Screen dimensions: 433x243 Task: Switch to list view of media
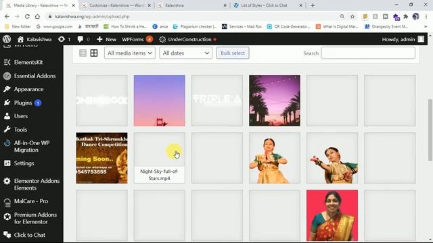point(83,53)
